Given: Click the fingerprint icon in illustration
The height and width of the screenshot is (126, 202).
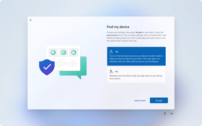Looking at the screenshot, I should [63, 52].
